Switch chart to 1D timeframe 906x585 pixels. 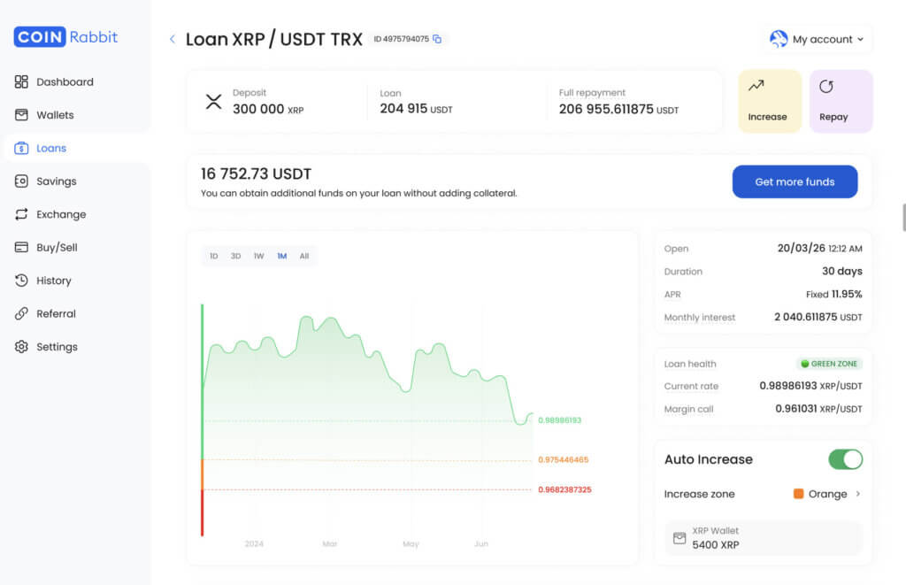pyautogui.click(x=214, y=256)
